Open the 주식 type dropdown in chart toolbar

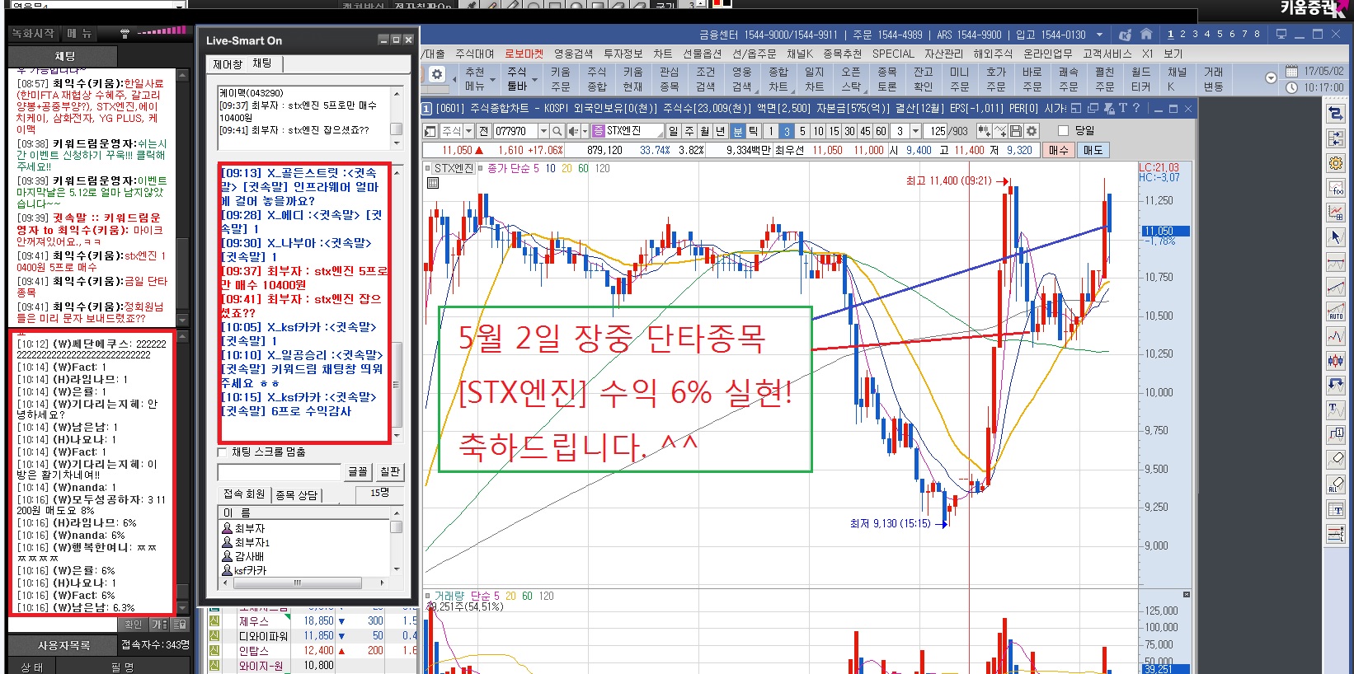(x=468, y=131)
